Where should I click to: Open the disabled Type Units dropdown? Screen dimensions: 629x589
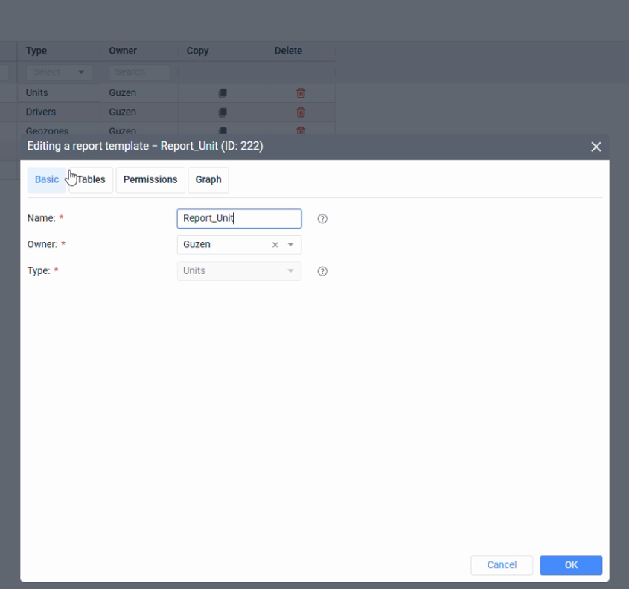[239, 271]
